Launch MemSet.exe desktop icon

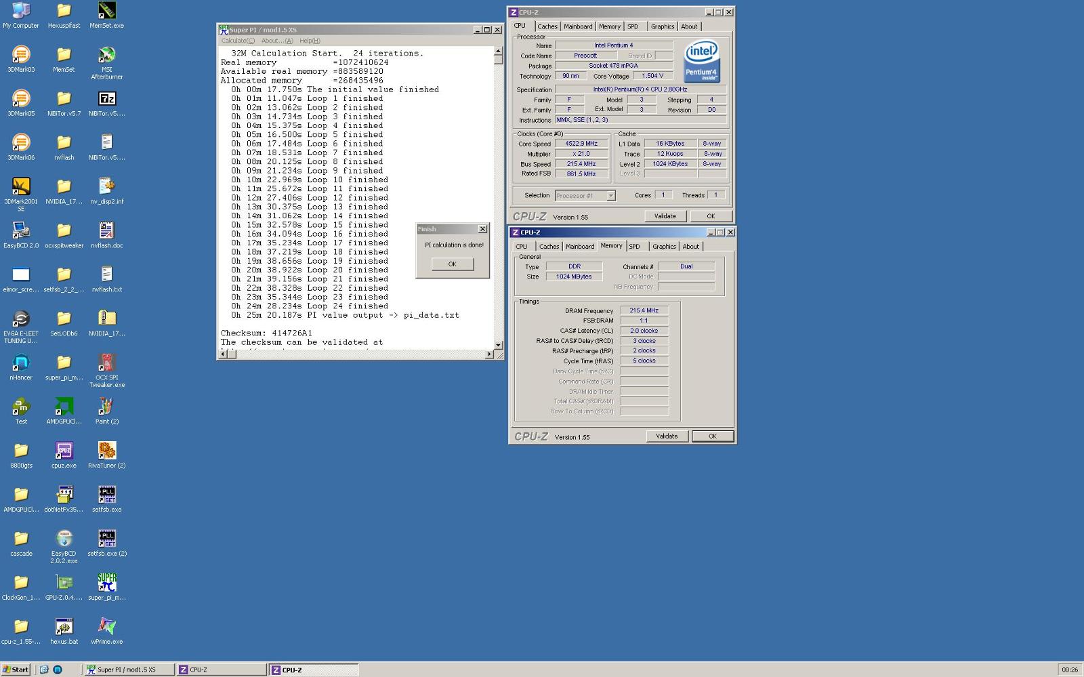point(106,15)
